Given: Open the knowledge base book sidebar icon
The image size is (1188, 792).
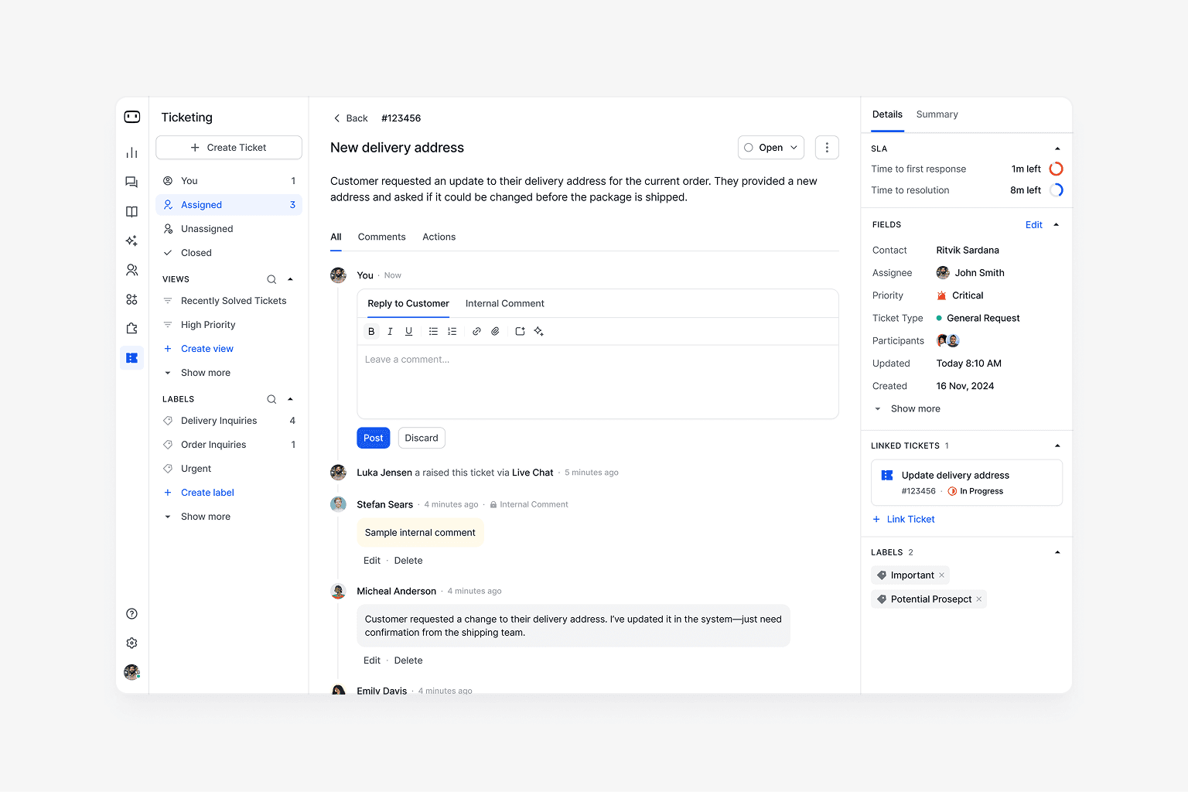Looking at the screenshot, I should tap(131, 212).
